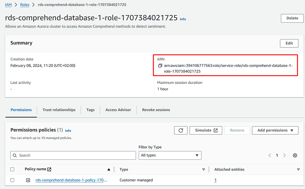The image size is (305, 189).
Task: Click the current role name in breadcrumb
Action: pos(82,5)
